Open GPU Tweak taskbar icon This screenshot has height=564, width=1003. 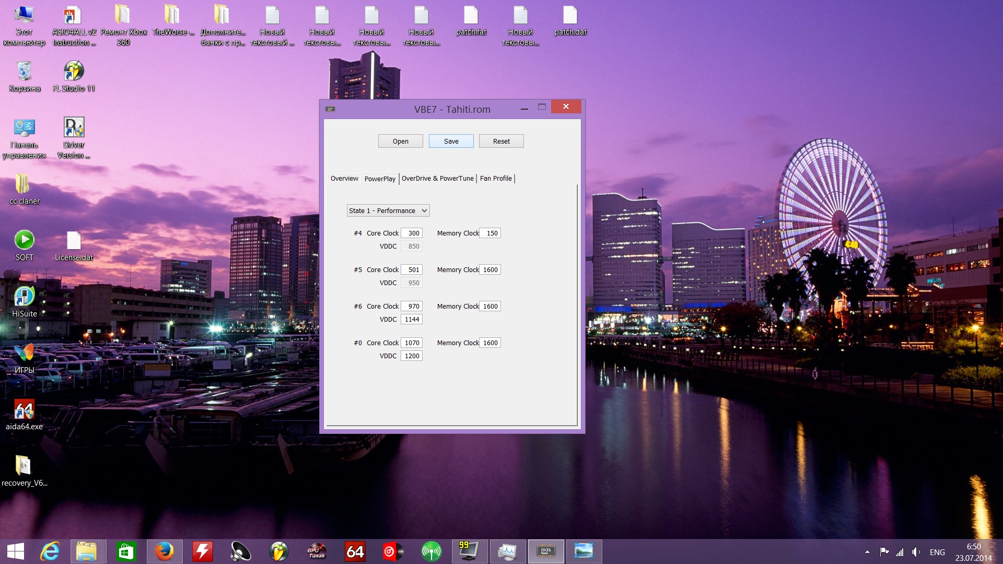click(x=317, y=551)
